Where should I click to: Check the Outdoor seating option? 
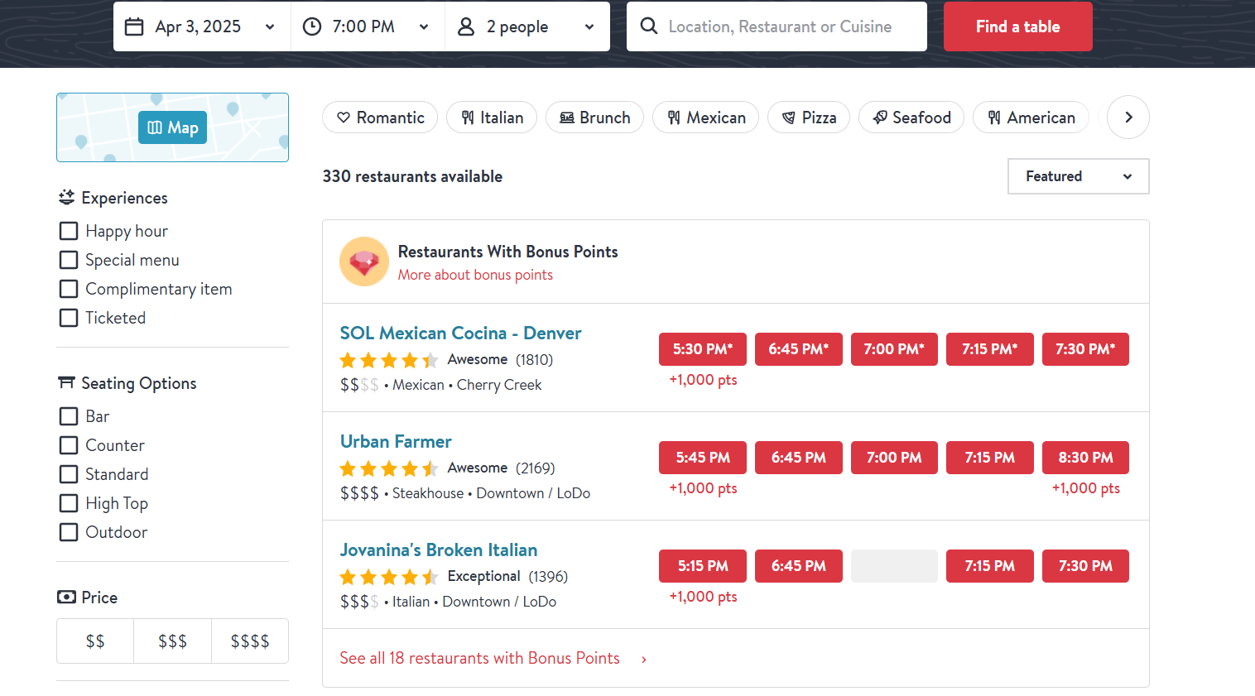(69, 532)
